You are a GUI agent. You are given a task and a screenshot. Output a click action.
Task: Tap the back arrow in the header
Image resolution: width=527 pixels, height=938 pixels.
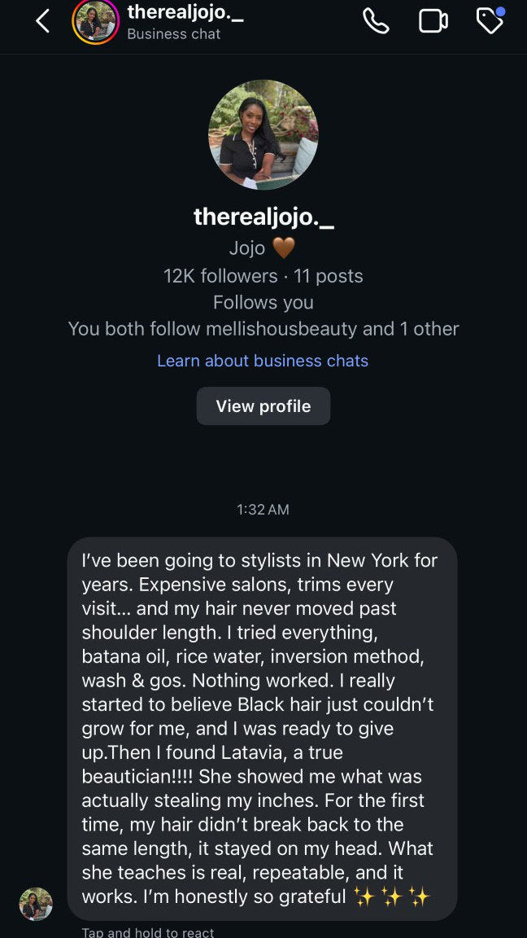click(43, 22)
